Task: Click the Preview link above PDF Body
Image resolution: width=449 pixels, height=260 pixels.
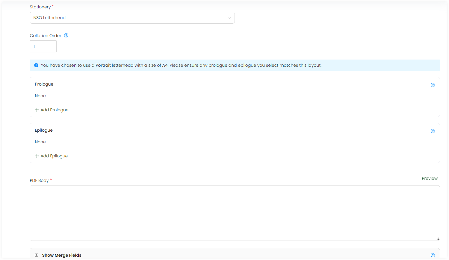Action: (430, 178)
